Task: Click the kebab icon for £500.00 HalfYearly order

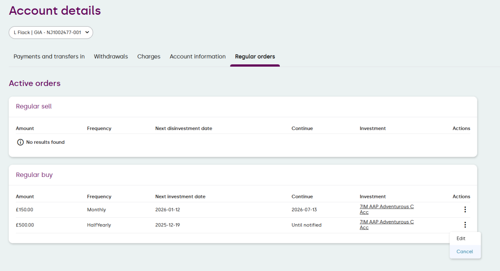Action: (x=465, y=225)
